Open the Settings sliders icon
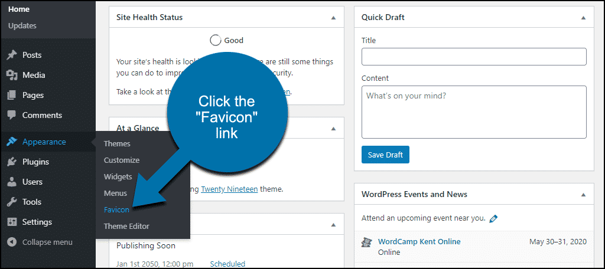The image size is (605, 269). (x=12, y=222)
